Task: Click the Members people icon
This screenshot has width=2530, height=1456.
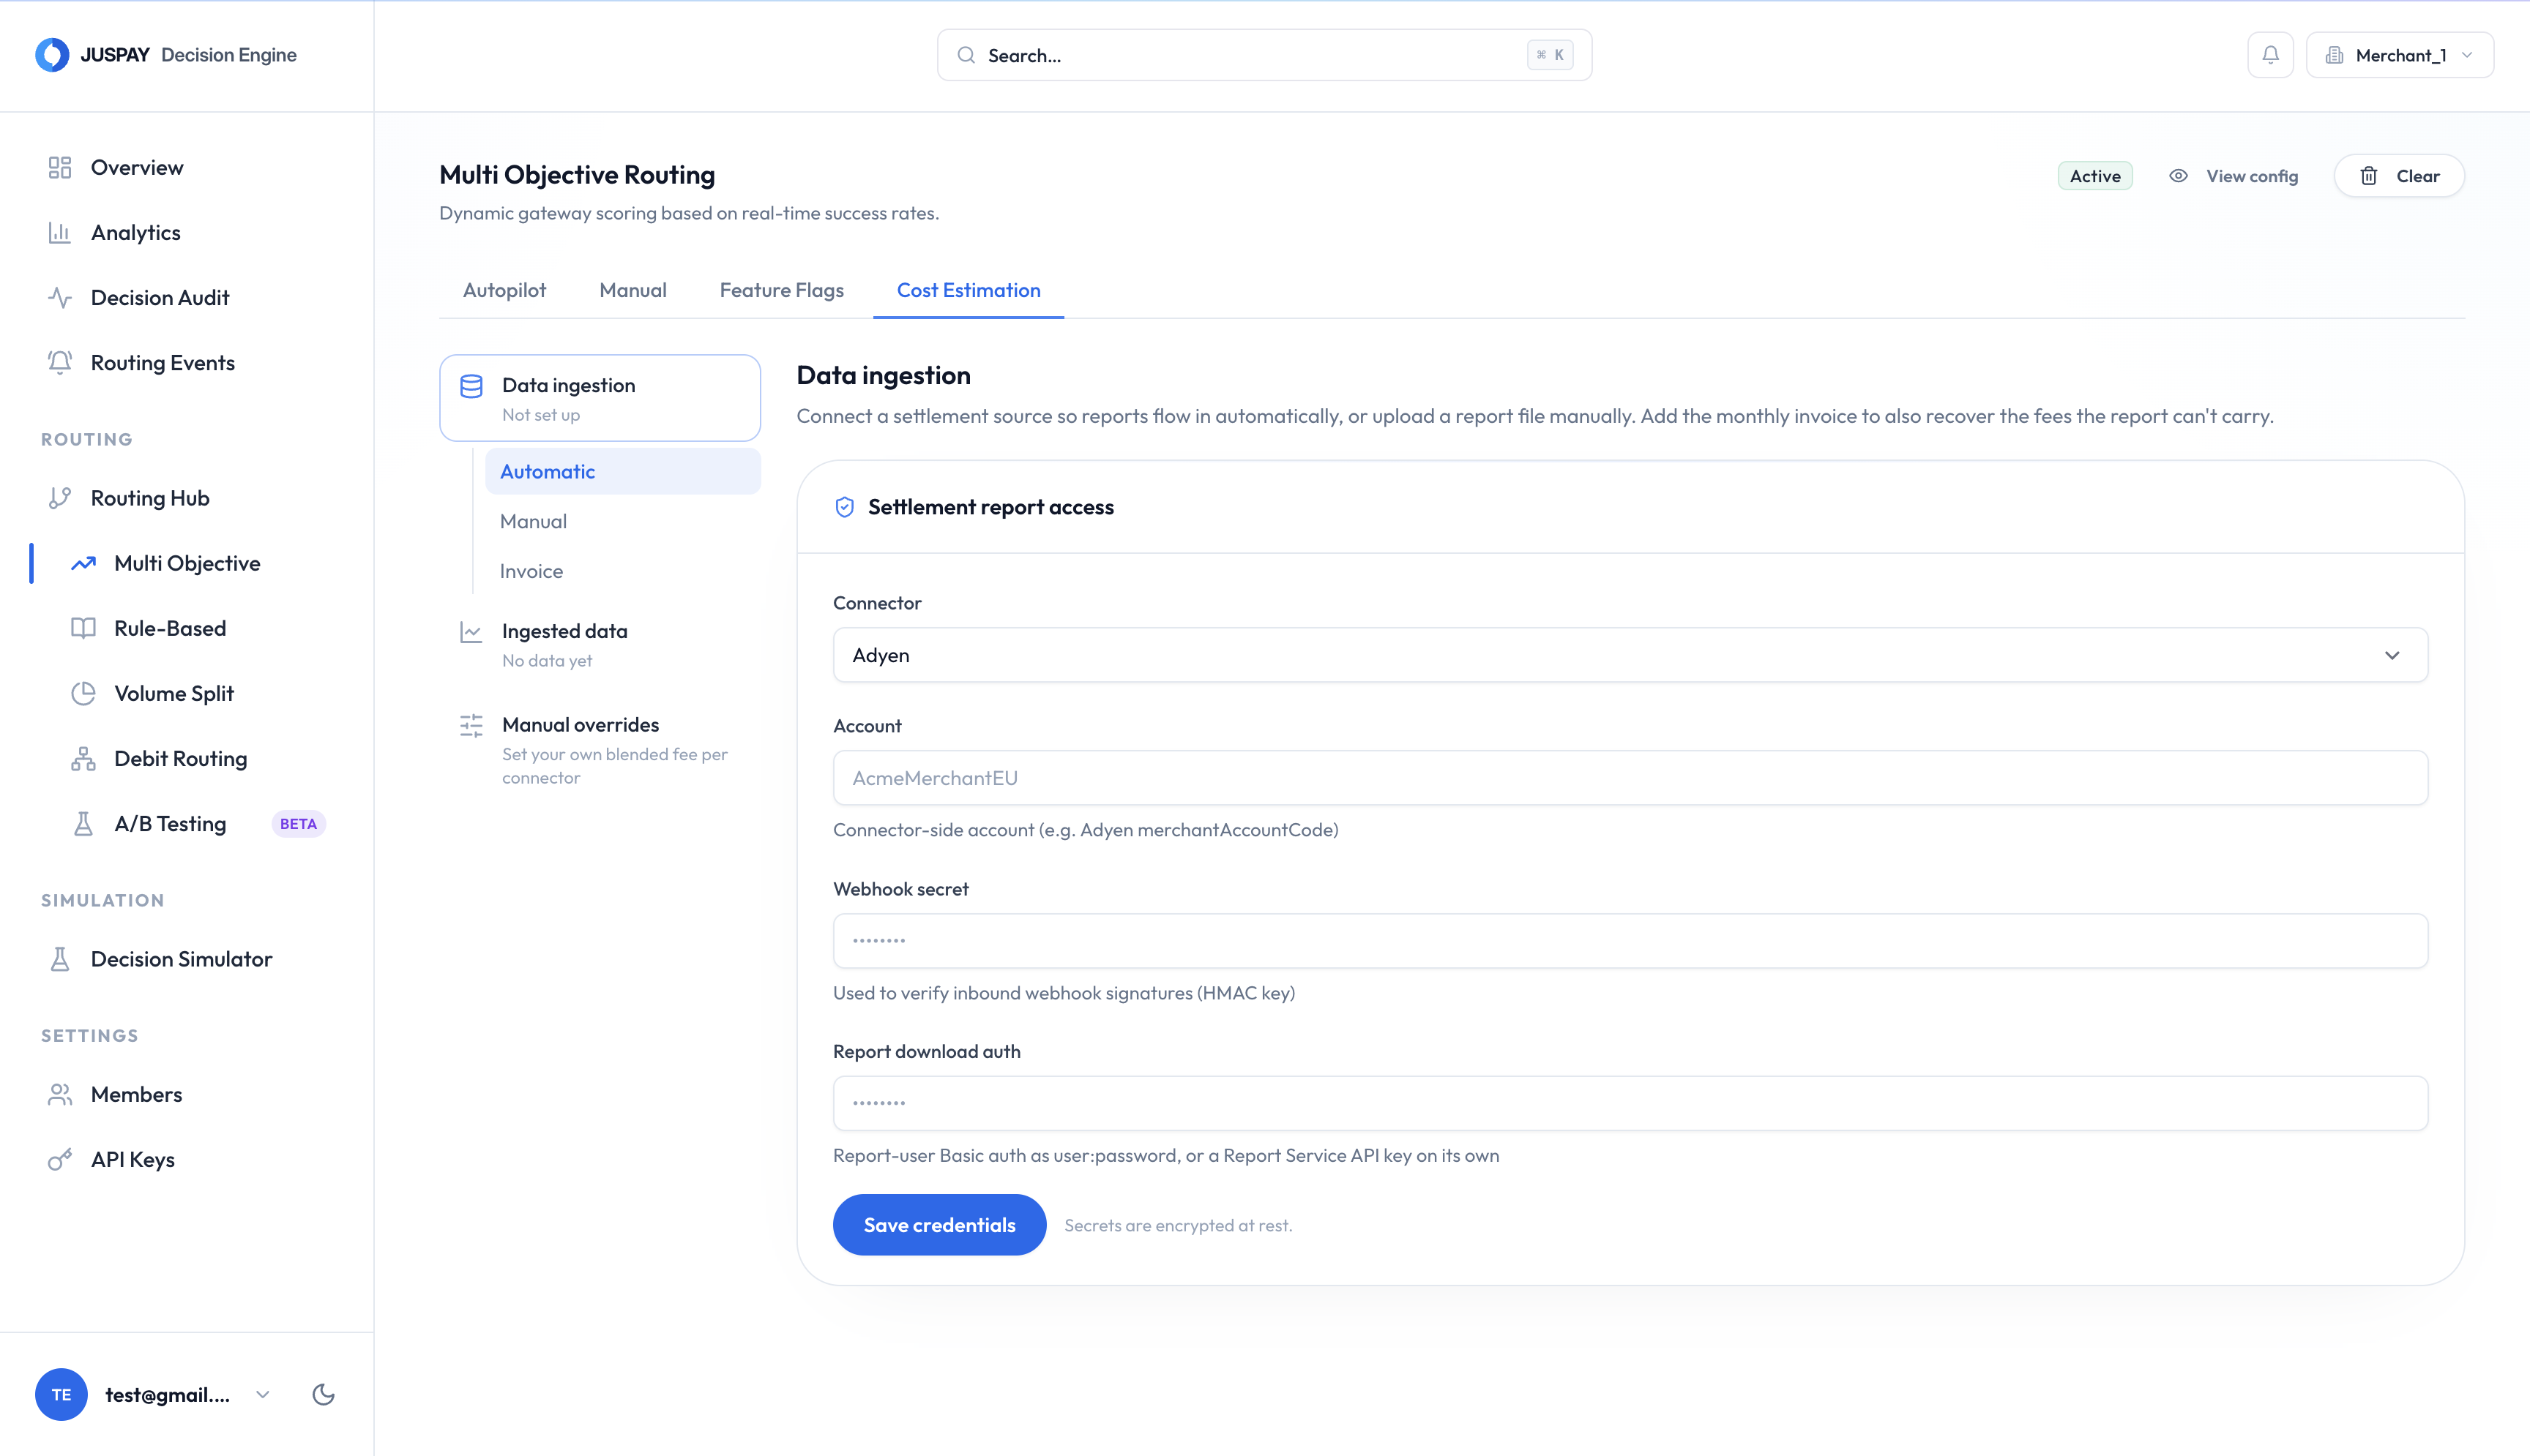Action: coord(60,1094)
